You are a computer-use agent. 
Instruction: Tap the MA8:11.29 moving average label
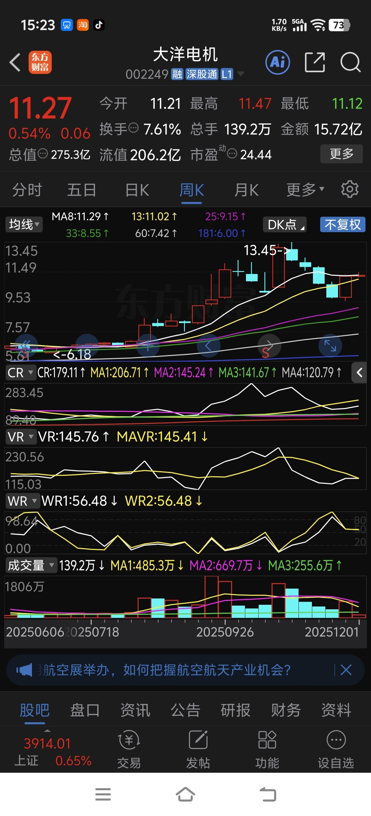[80, 216]
